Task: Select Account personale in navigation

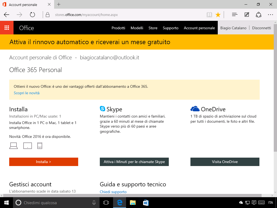Action: pyautogui.click(x=199, y=28)
